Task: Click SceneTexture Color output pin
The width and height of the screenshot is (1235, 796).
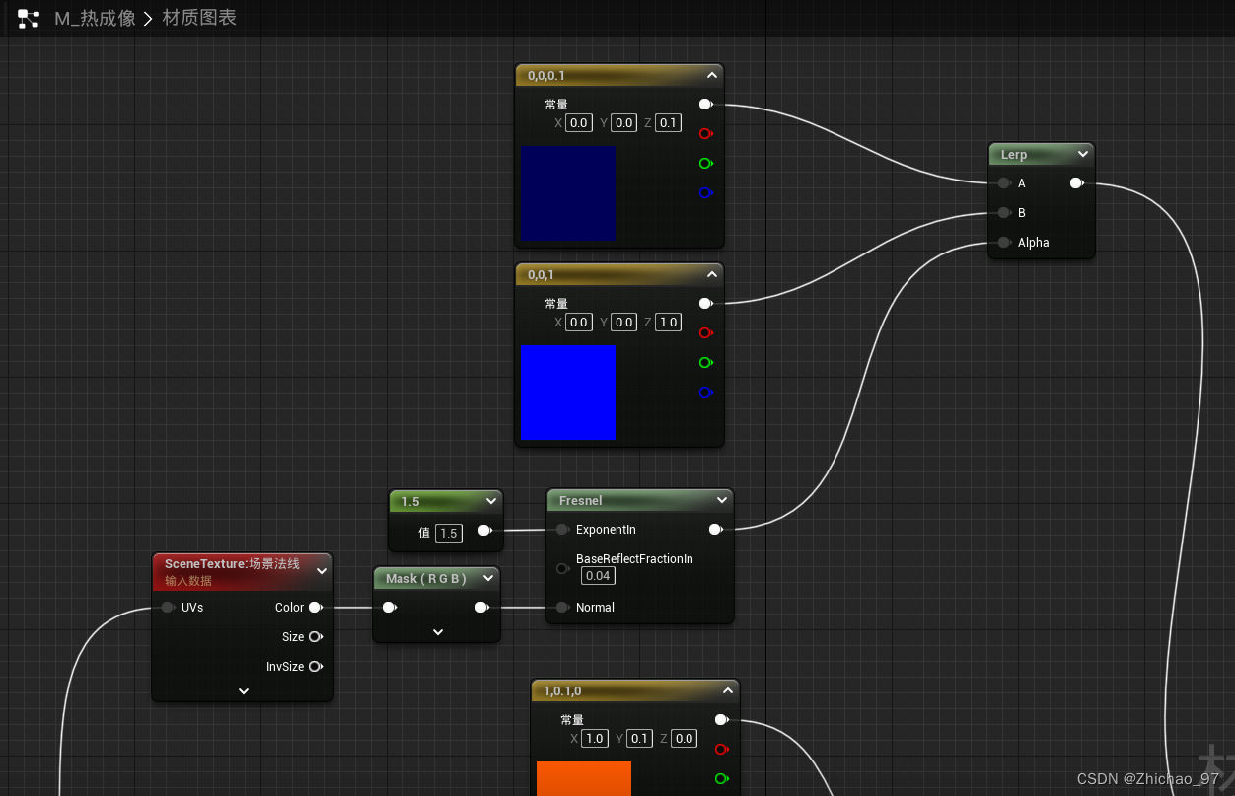Action: [315, 607]
